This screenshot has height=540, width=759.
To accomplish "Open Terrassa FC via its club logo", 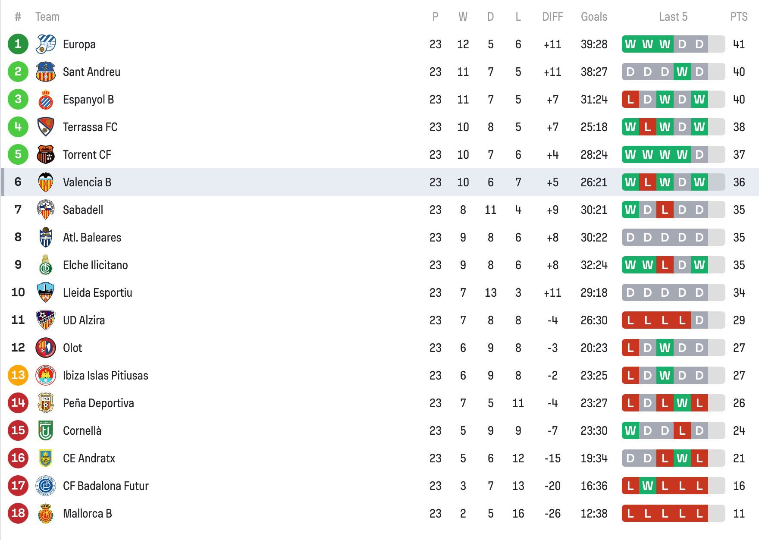I will point(46,127).
